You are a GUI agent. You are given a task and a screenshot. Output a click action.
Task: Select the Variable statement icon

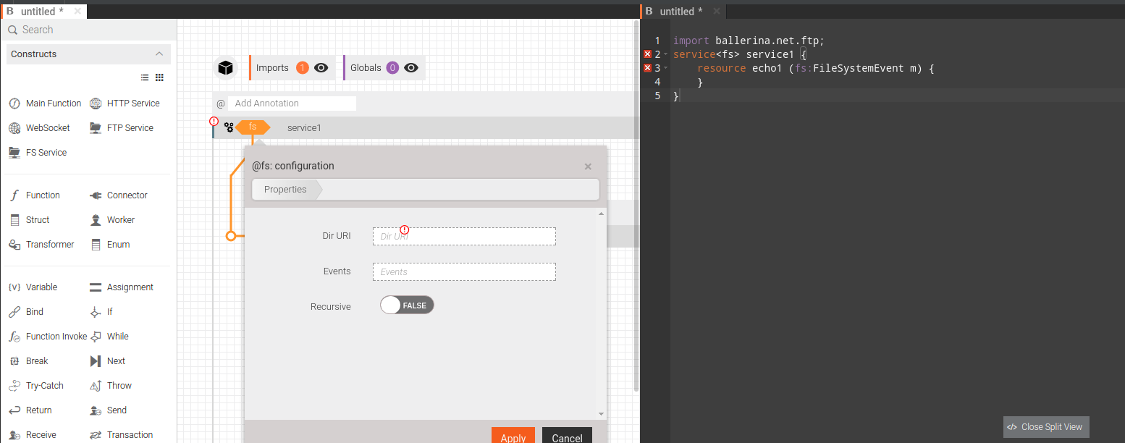coord(14,287)
